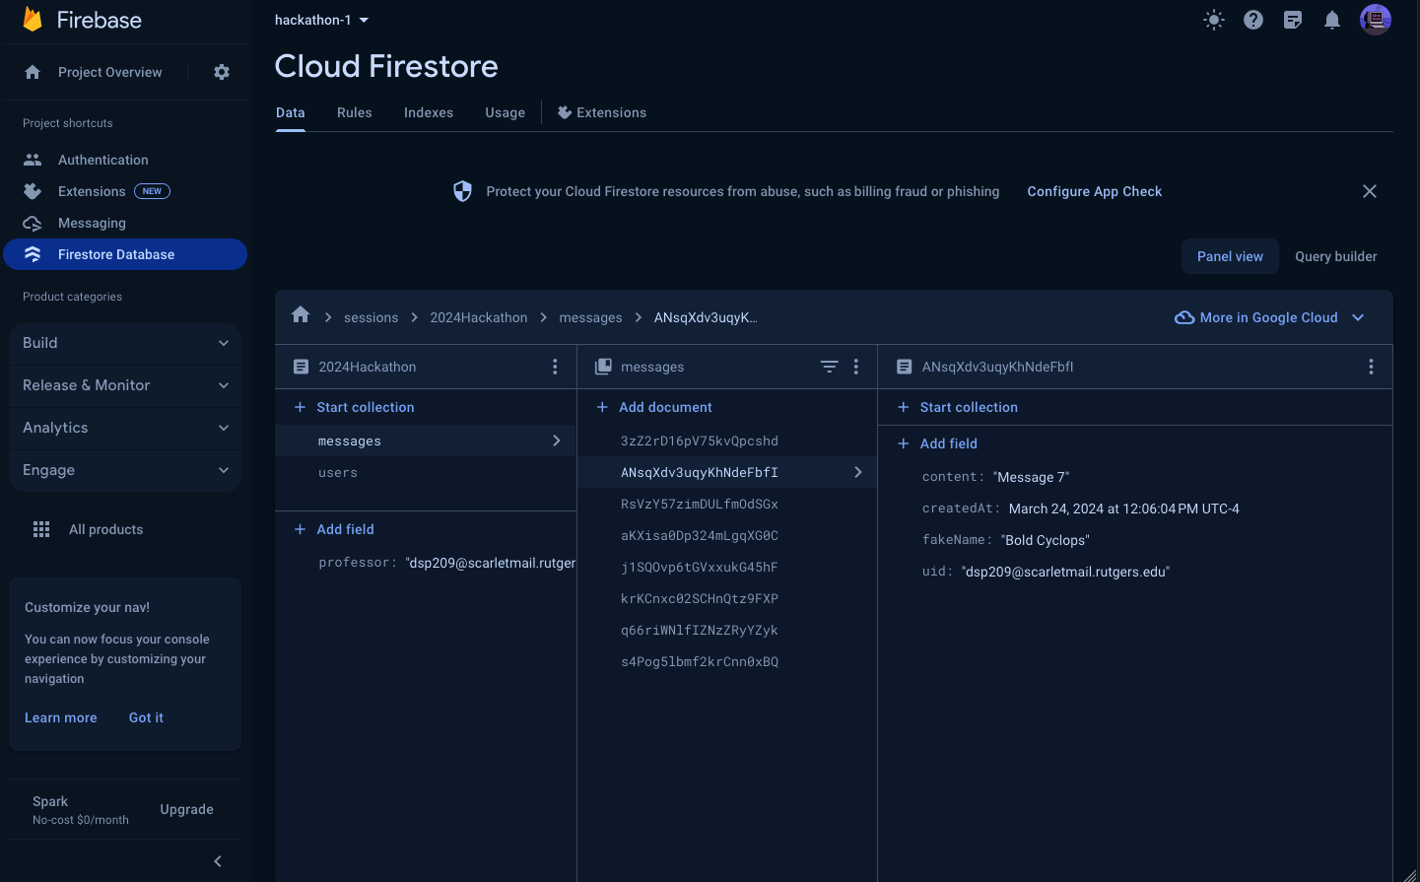Screen dimensions: 1420x882
Task: Open the notifications bell
Action: click(1332, 20)
